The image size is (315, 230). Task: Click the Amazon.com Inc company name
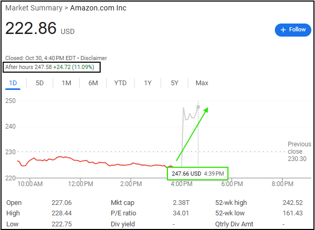tap(98, 8)
